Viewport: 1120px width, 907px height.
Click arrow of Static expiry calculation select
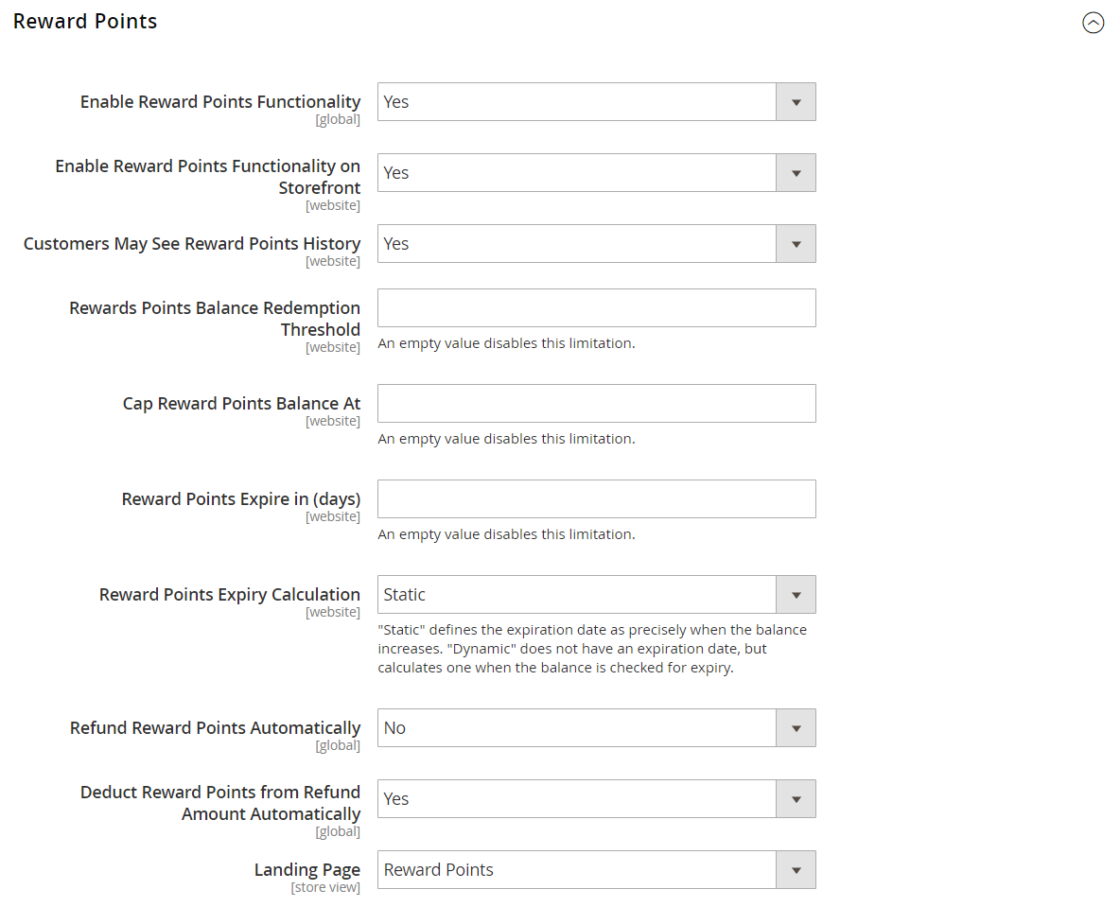796,595
